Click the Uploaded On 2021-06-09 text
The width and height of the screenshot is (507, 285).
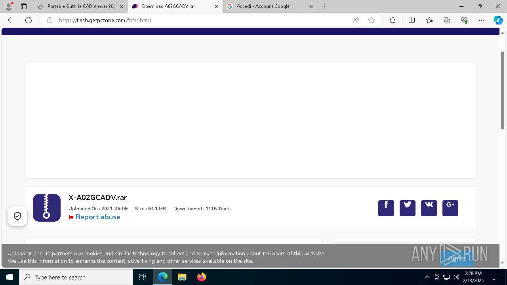[x=98, y=209]
